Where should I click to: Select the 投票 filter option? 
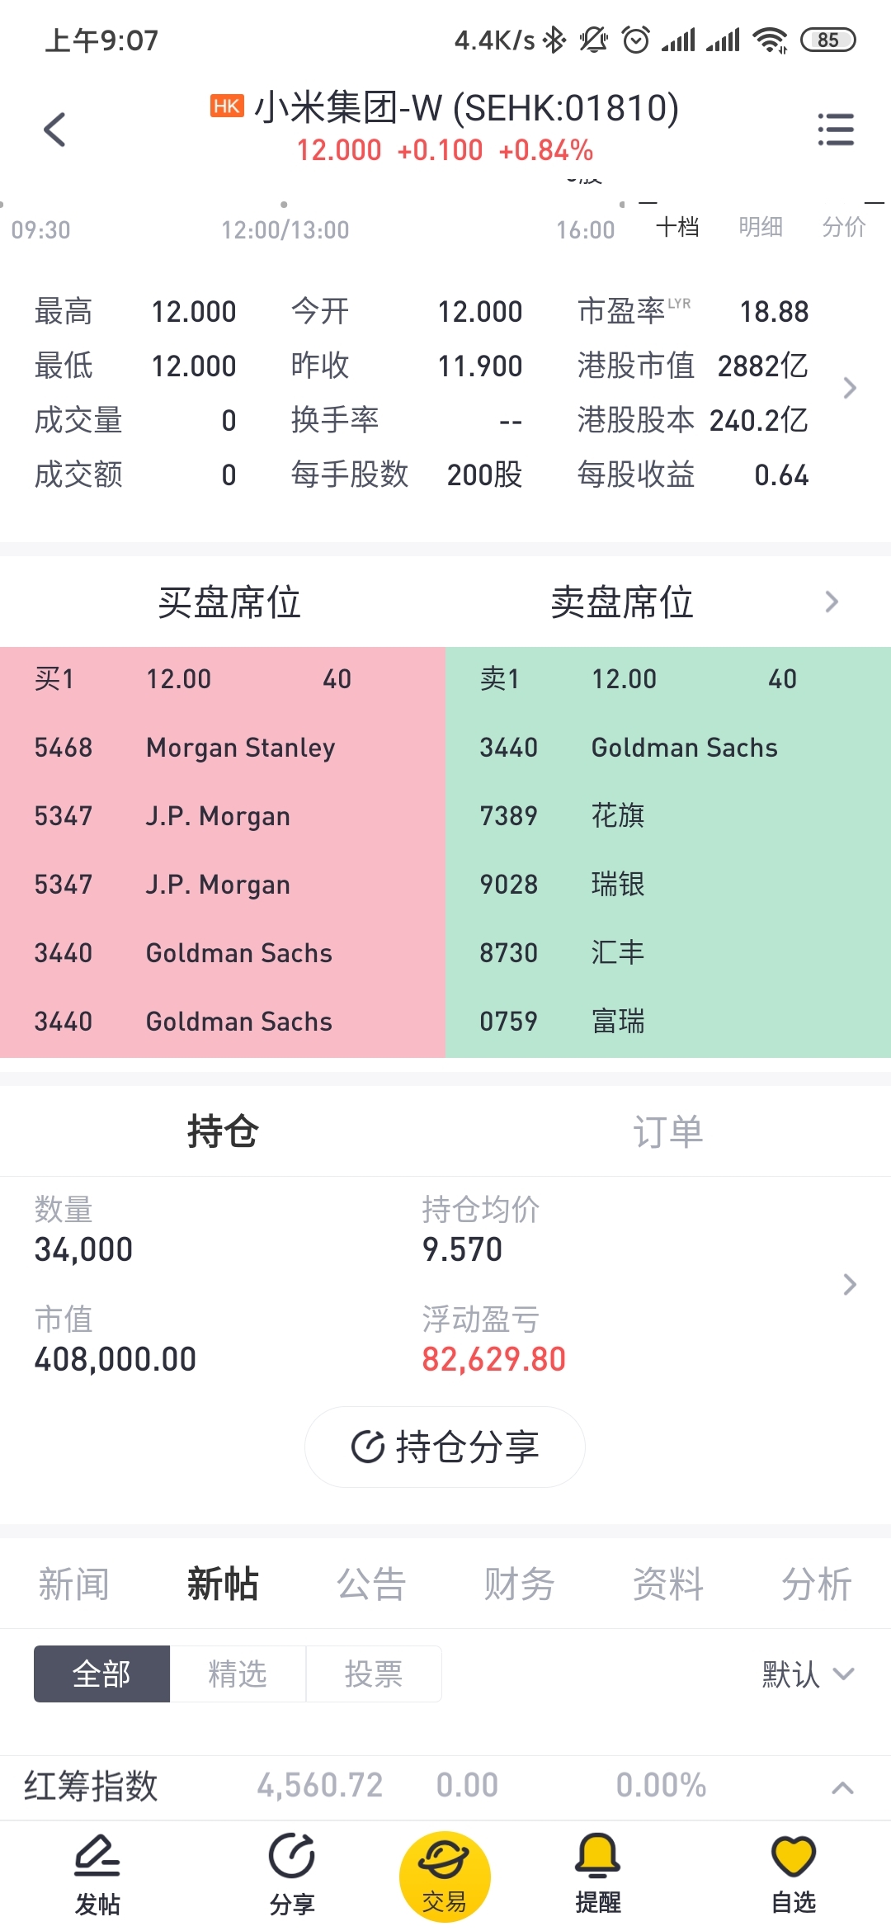(374, 1674)
